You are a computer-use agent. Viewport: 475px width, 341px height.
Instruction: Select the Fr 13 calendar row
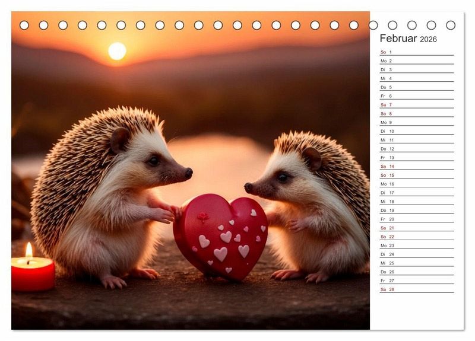point(417,157)
